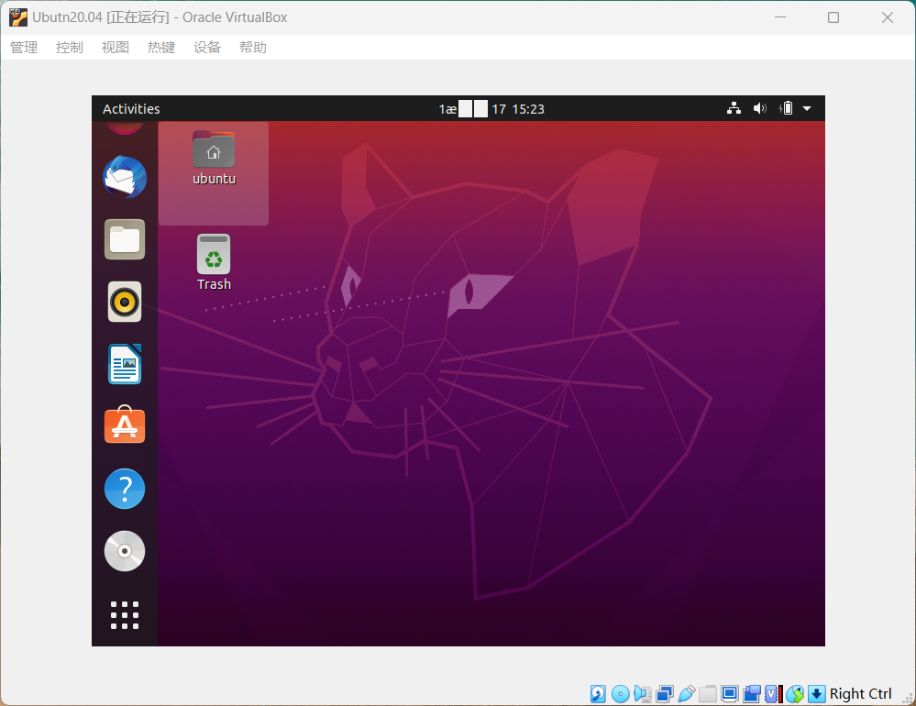
Task: Click the Ubutn20.04 Oracle VirtualBox window title
Action: tap(160, 17)
